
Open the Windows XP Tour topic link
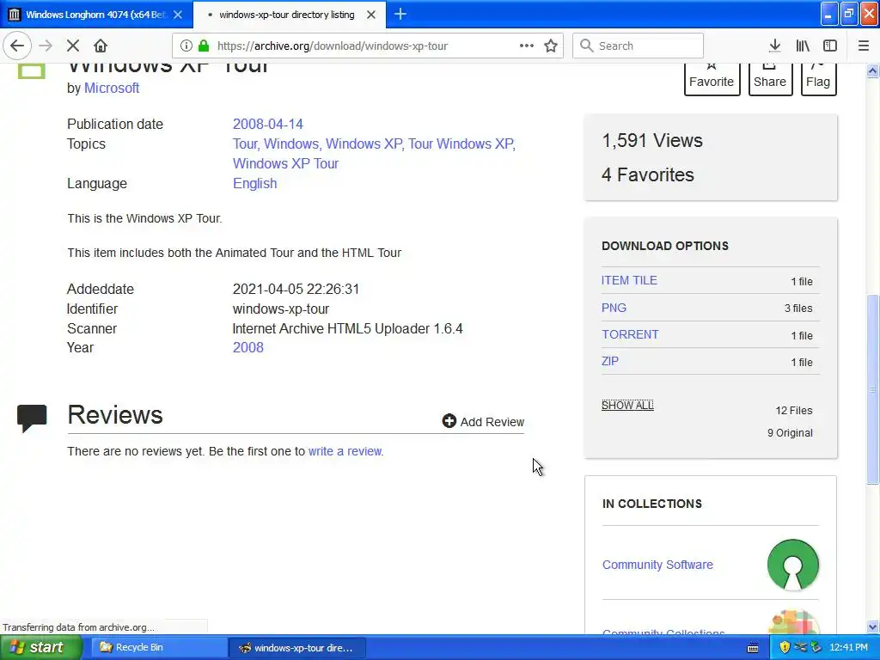coord(285,163)
